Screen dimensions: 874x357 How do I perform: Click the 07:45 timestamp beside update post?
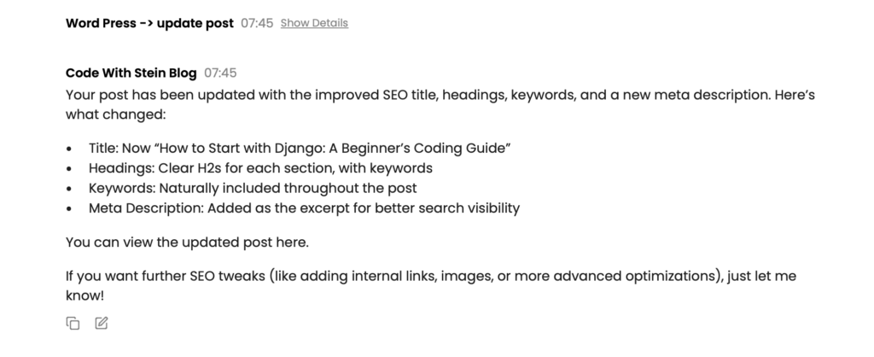point(257,23)
